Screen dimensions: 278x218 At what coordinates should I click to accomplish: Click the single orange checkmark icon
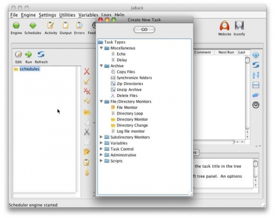pos(87,81)
